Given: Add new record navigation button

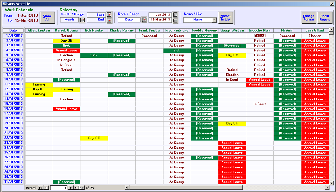Looking at the screenshot, I should pos(82,188).
